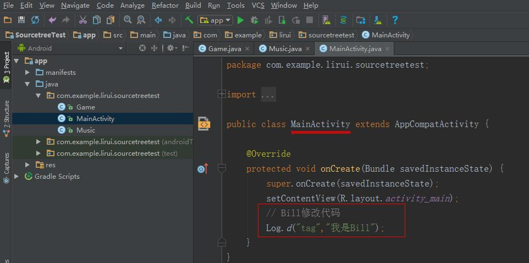
Task: Navigate back with the blue arrow
Action: [x=158, y=20]
